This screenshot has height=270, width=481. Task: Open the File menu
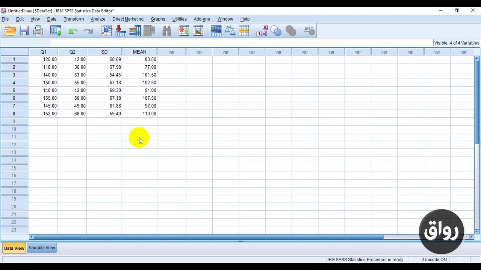5,19
